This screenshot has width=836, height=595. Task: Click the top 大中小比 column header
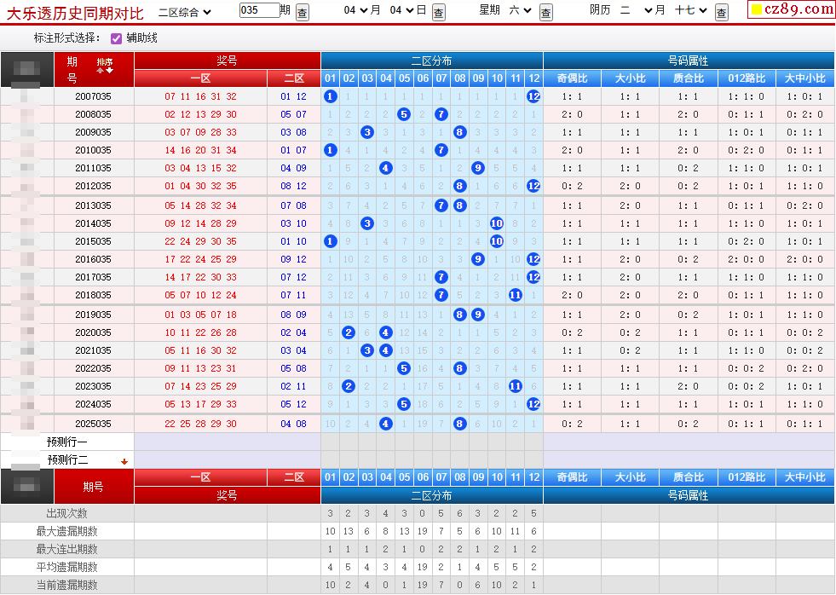[804, 78]
